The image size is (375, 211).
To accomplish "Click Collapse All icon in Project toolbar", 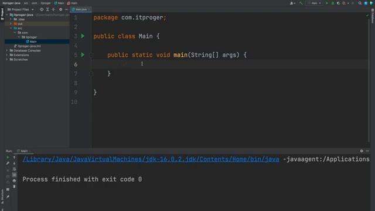I will coord(53,9).
